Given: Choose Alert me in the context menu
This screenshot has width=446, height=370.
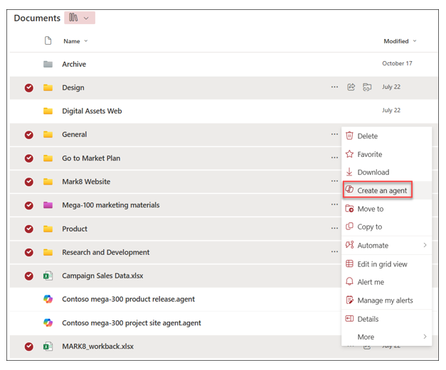Looking at the screenshot, I should point(386,282).
